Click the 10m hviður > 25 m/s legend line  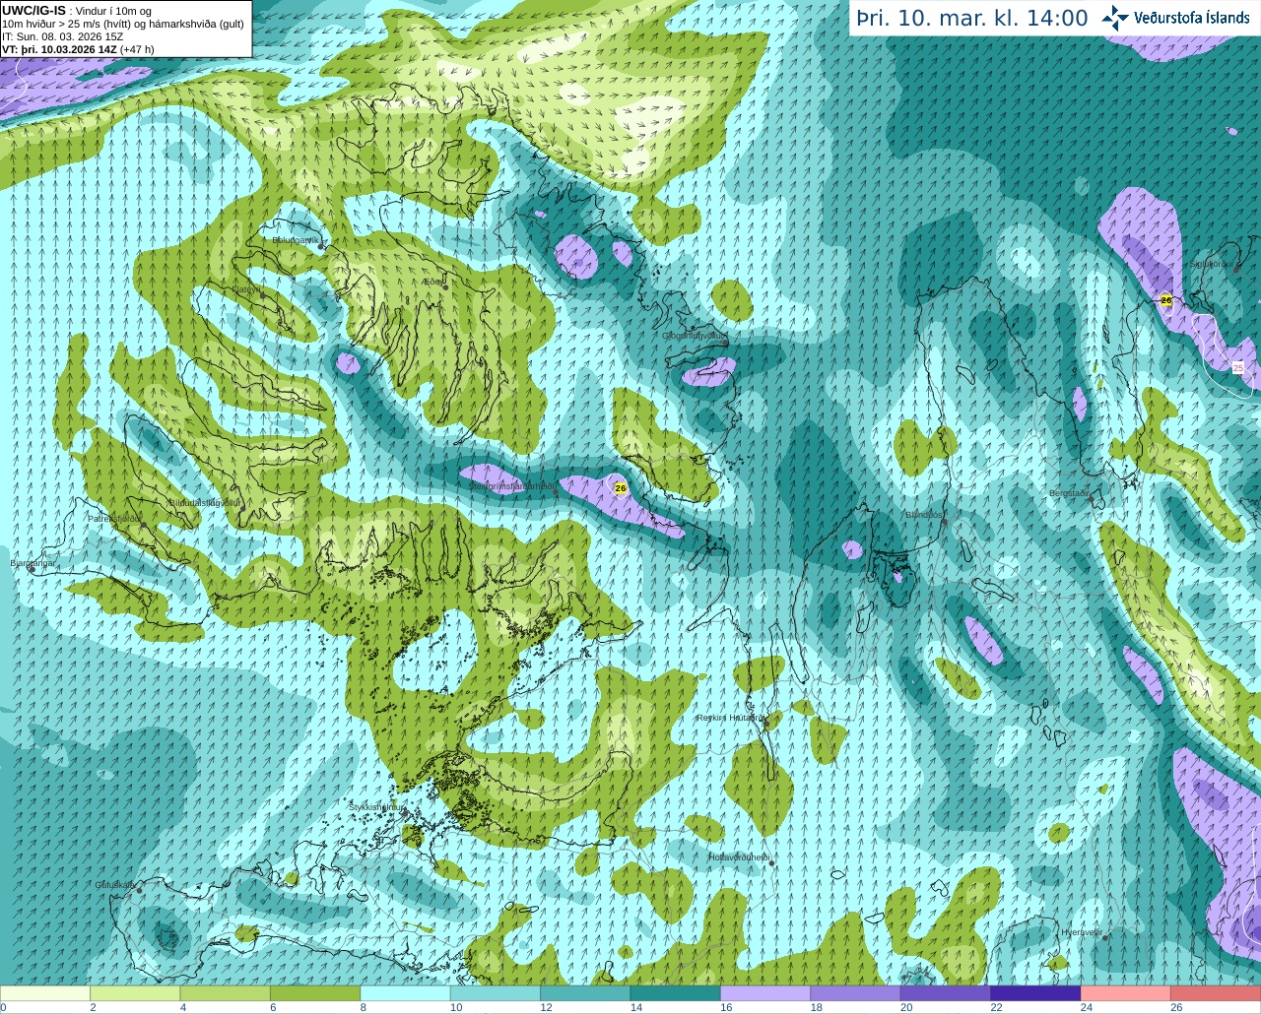click(x=123, y=24)
